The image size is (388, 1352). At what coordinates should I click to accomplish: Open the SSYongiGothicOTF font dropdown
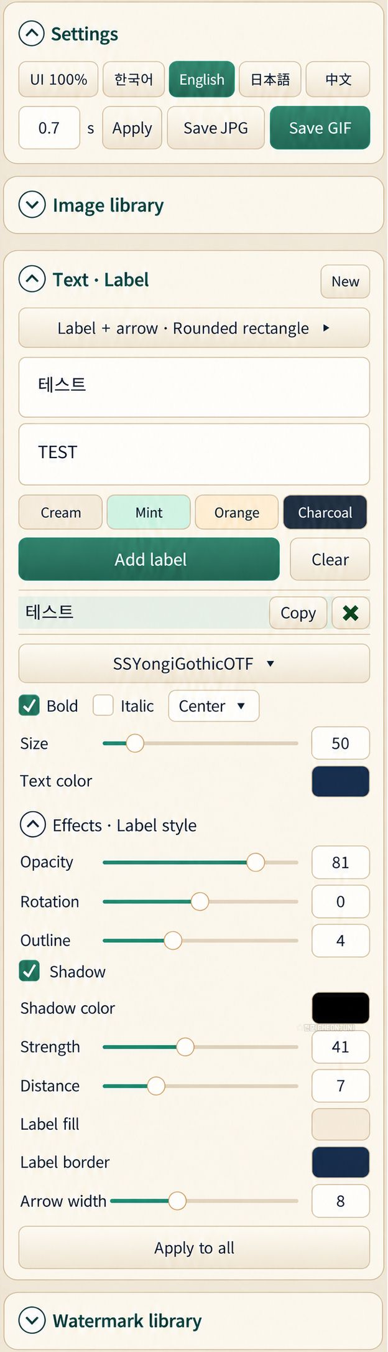(194, 664)
